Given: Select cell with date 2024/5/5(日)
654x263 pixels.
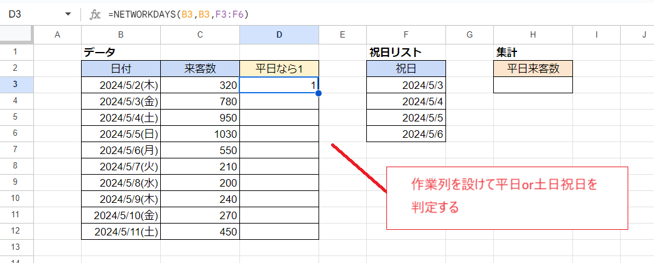Looking at the screenshot, I should [121, 134].
